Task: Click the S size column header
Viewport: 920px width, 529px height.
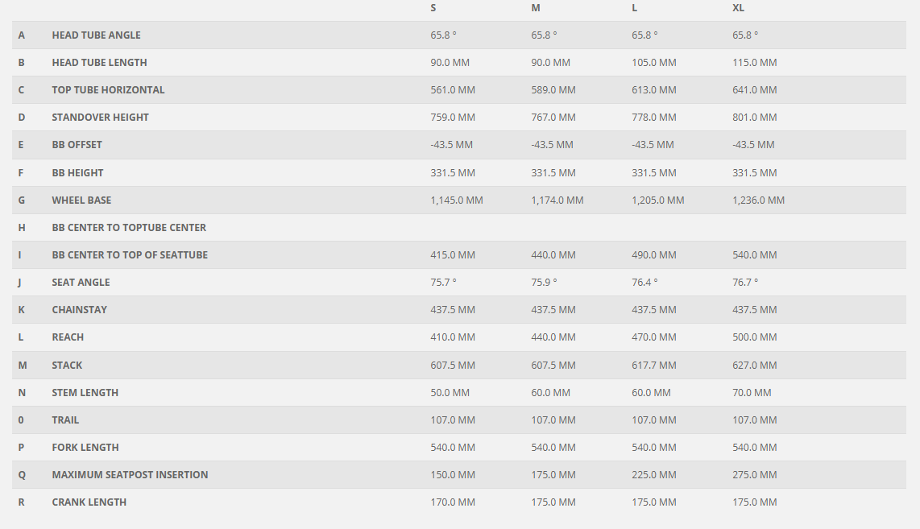Action: [433, 8]
